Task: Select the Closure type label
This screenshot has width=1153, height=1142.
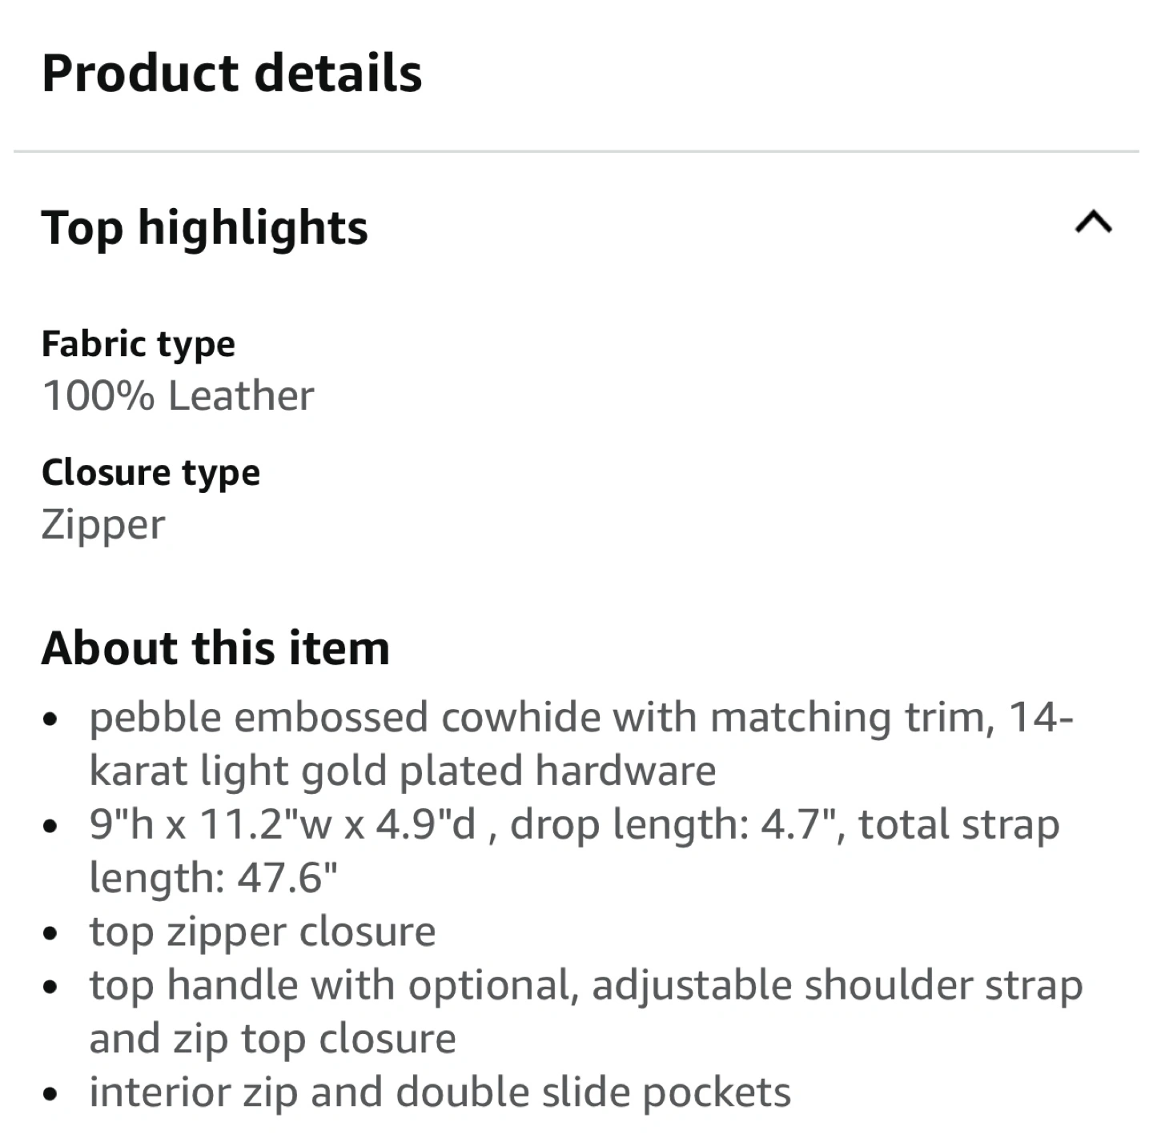Action: (x=151, y=473)
